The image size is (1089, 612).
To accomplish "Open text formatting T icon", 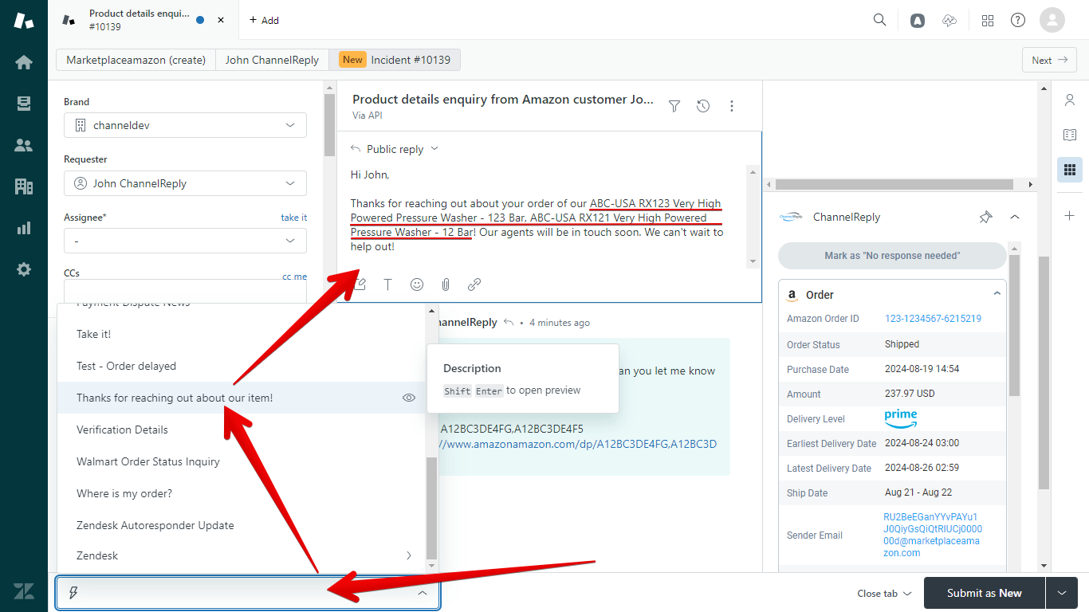I will click(388, 284).
